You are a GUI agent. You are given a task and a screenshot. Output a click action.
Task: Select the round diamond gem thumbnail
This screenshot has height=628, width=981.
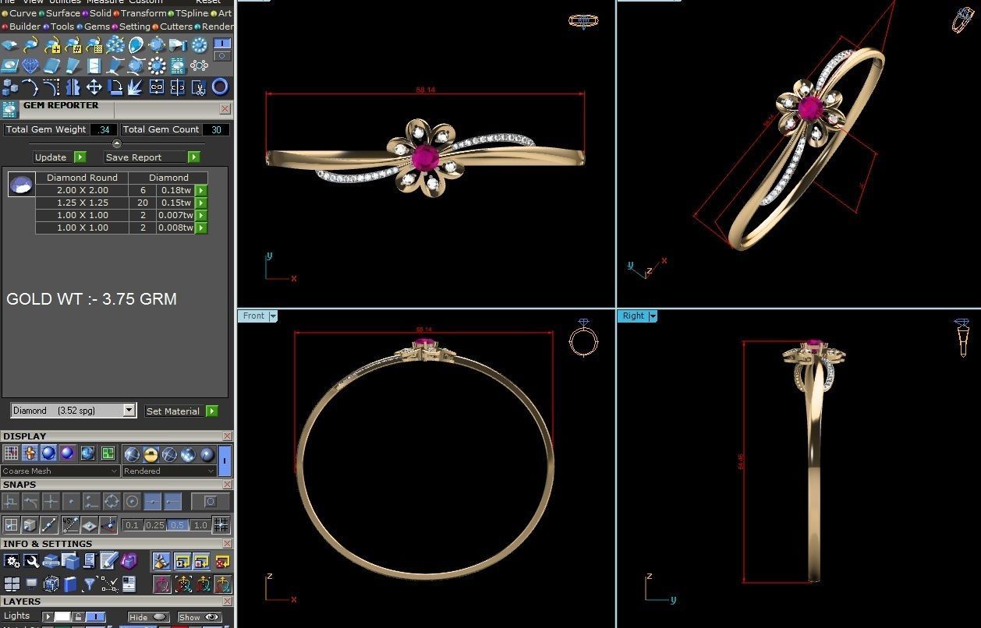21,185
